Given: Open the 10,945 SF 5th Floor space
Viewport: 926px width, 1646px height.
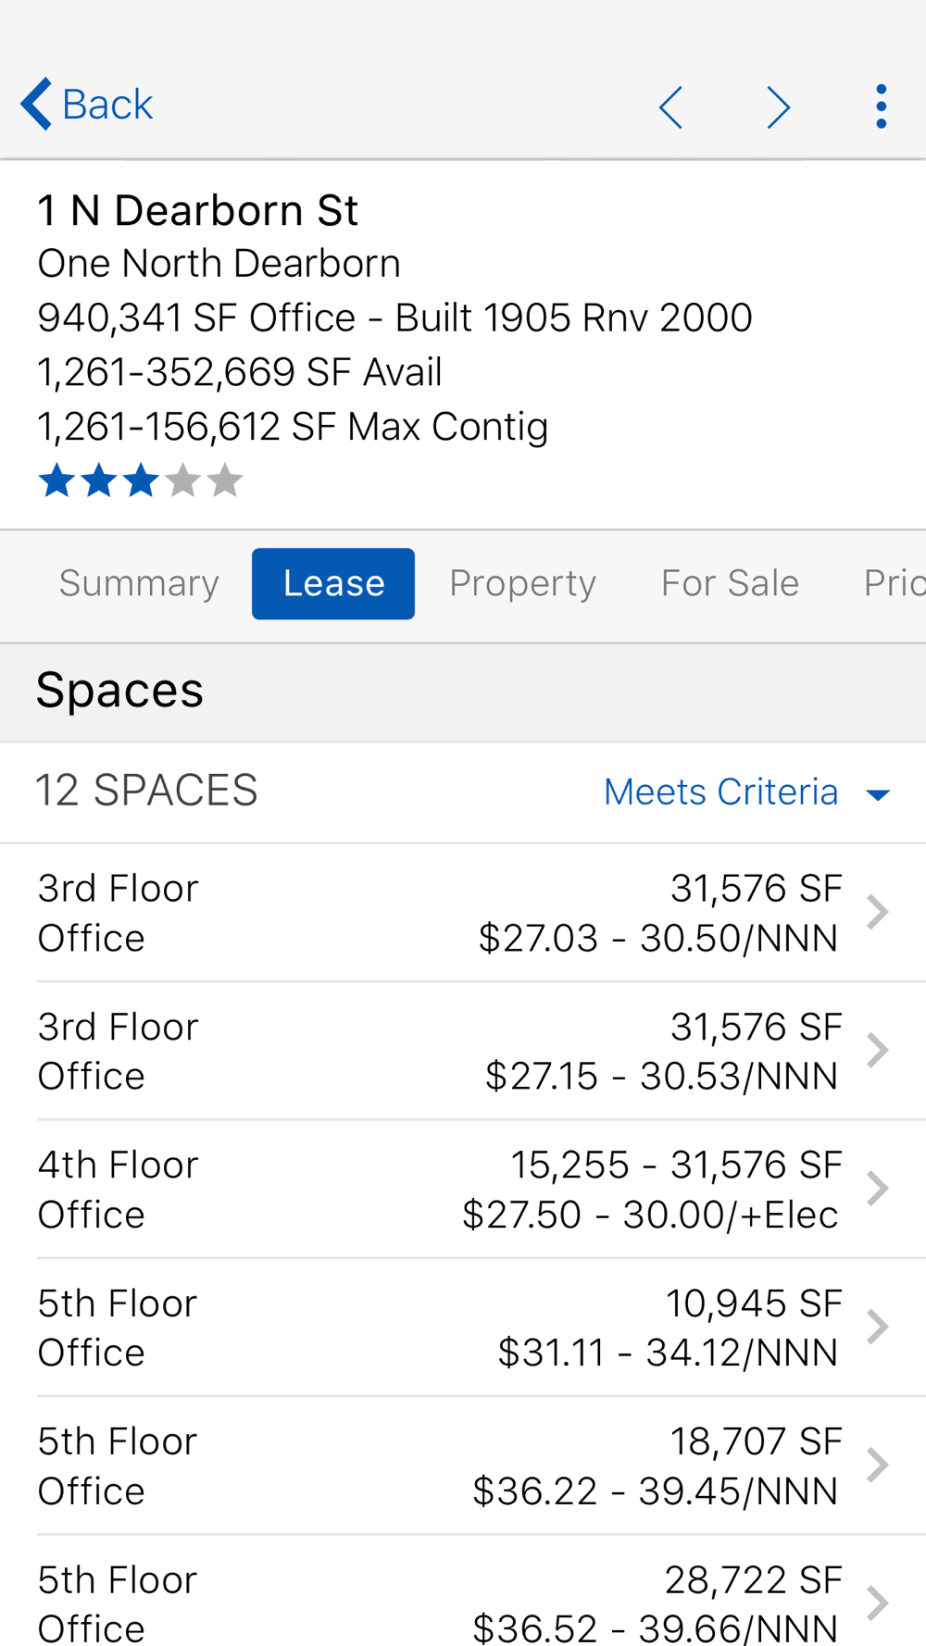Looking at the screenshot, I should (463, 1328).
